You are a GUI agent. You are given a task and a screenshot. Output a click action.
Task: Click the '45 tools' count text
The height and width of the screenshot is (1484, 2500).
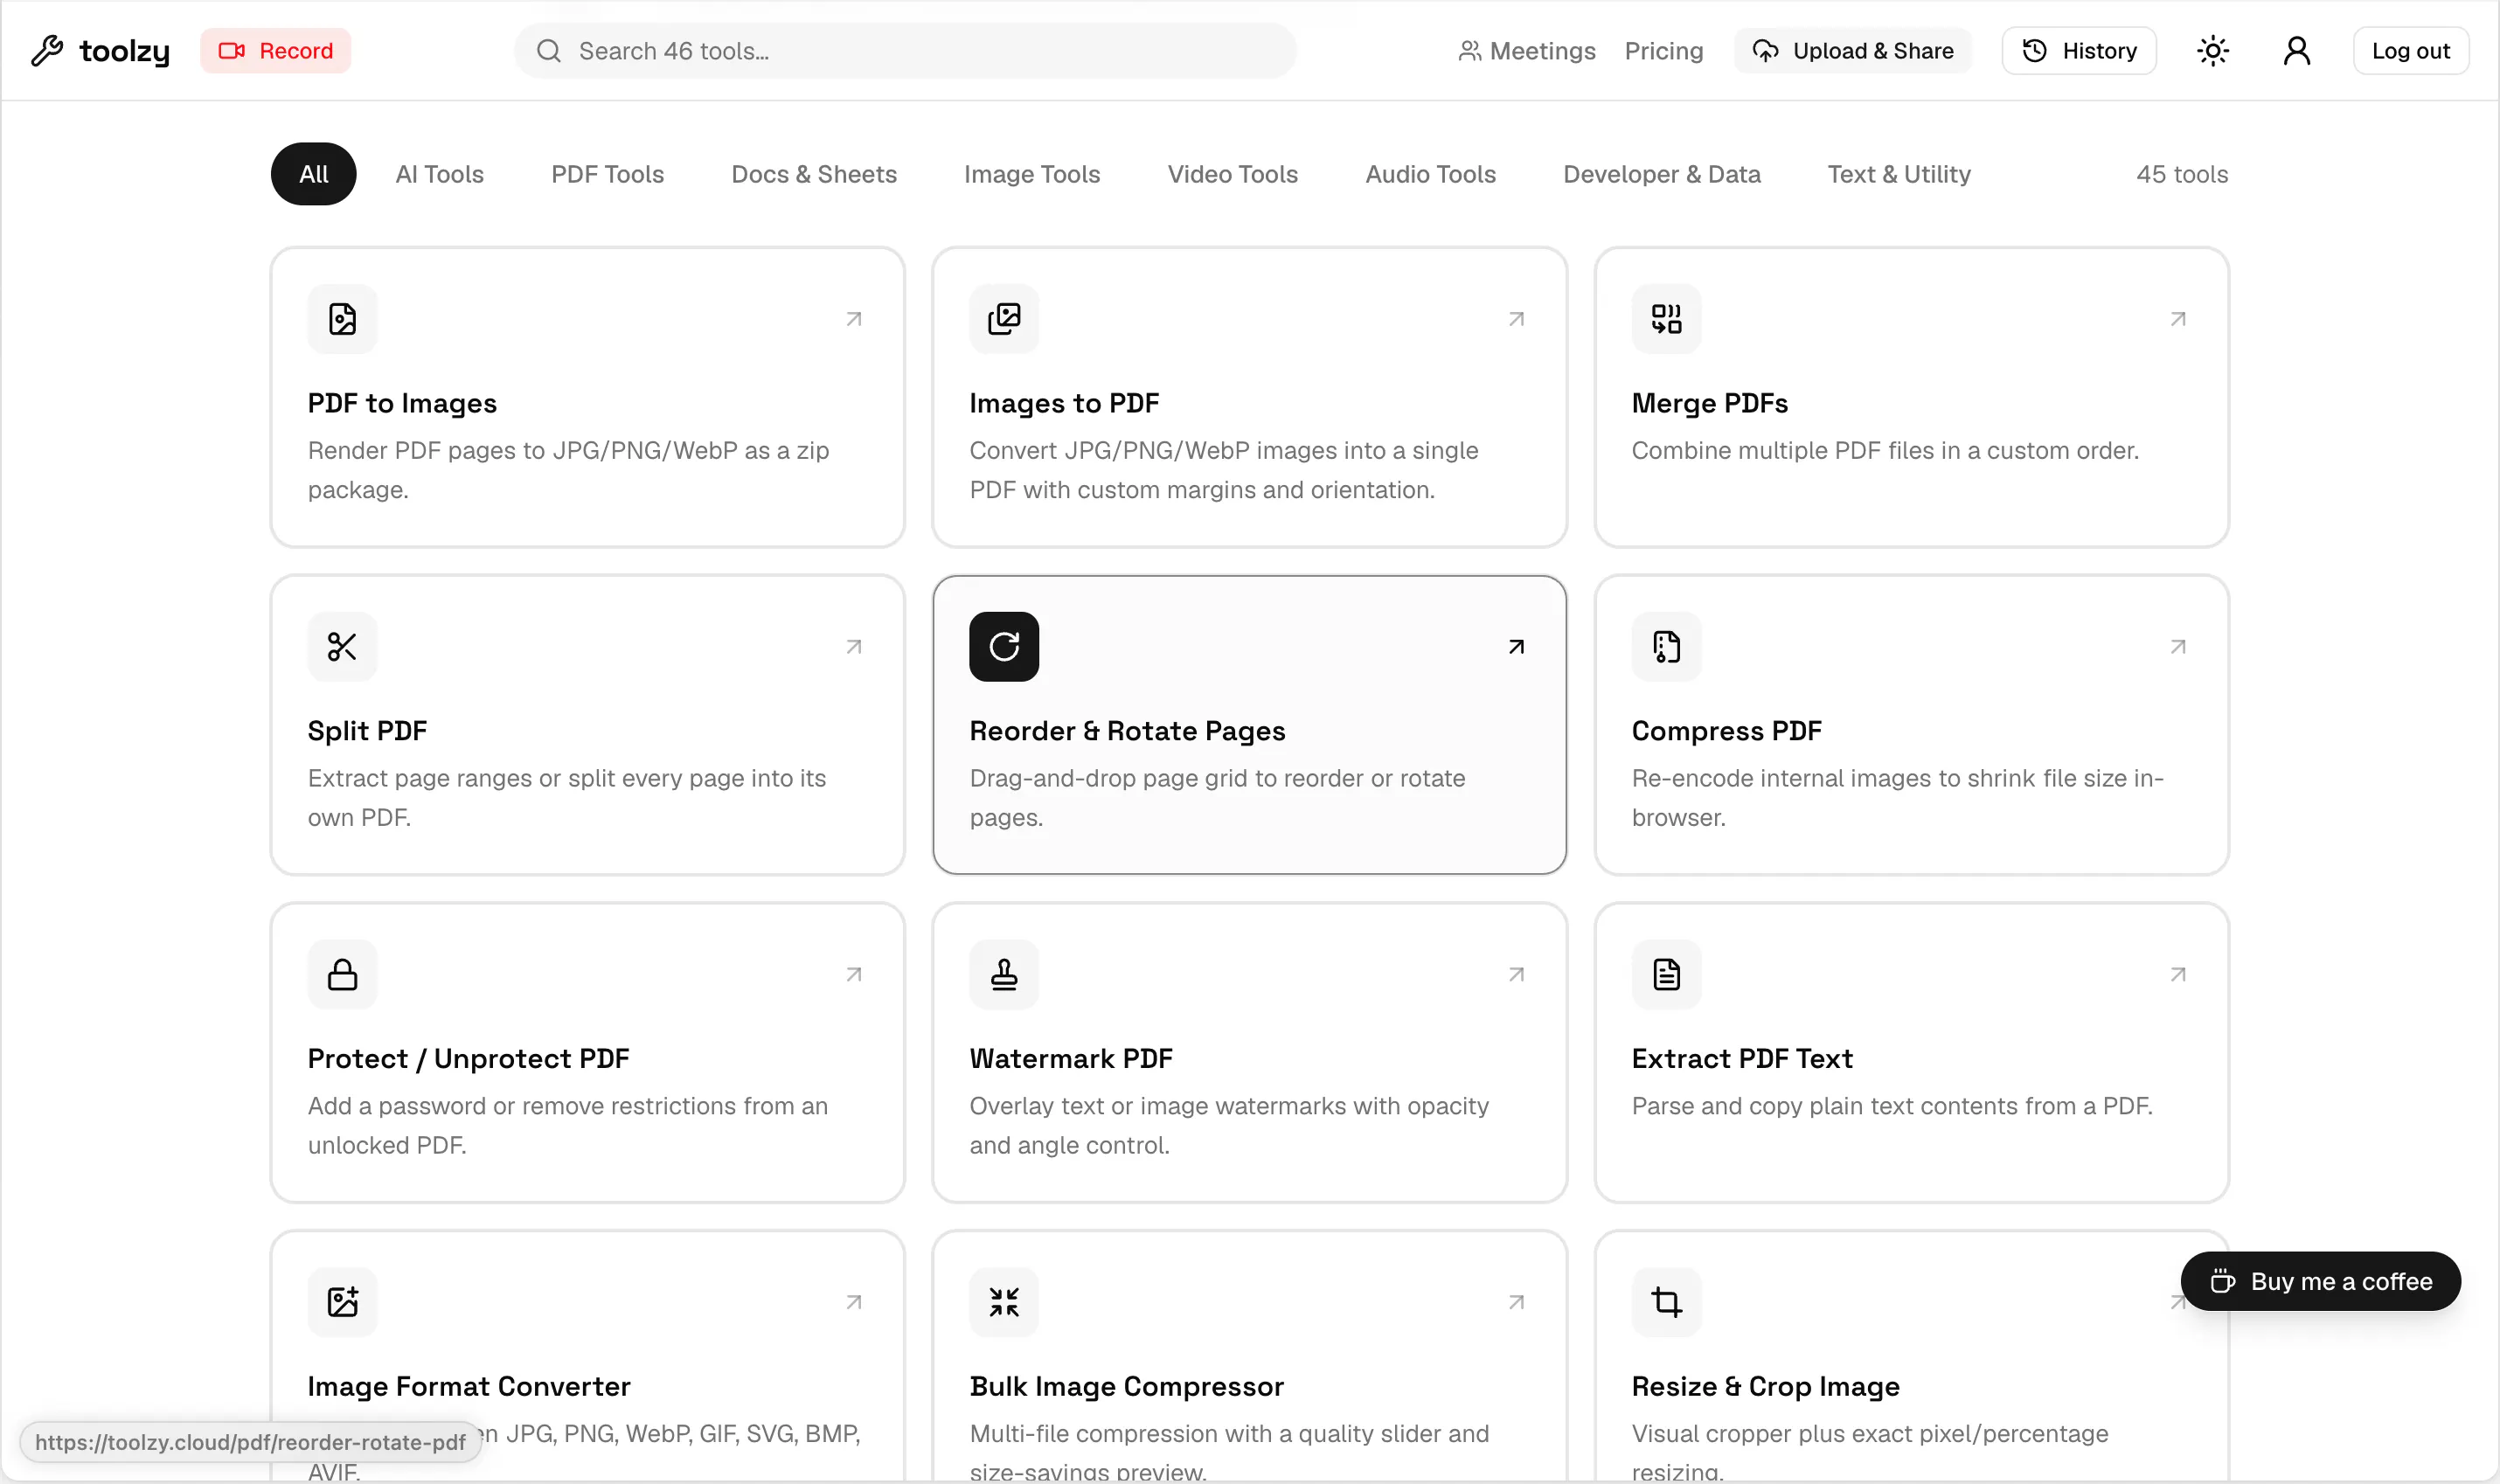[2182, 174]
